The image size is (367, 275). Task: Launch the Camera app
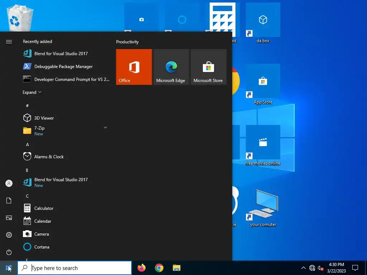pos(66,234)
